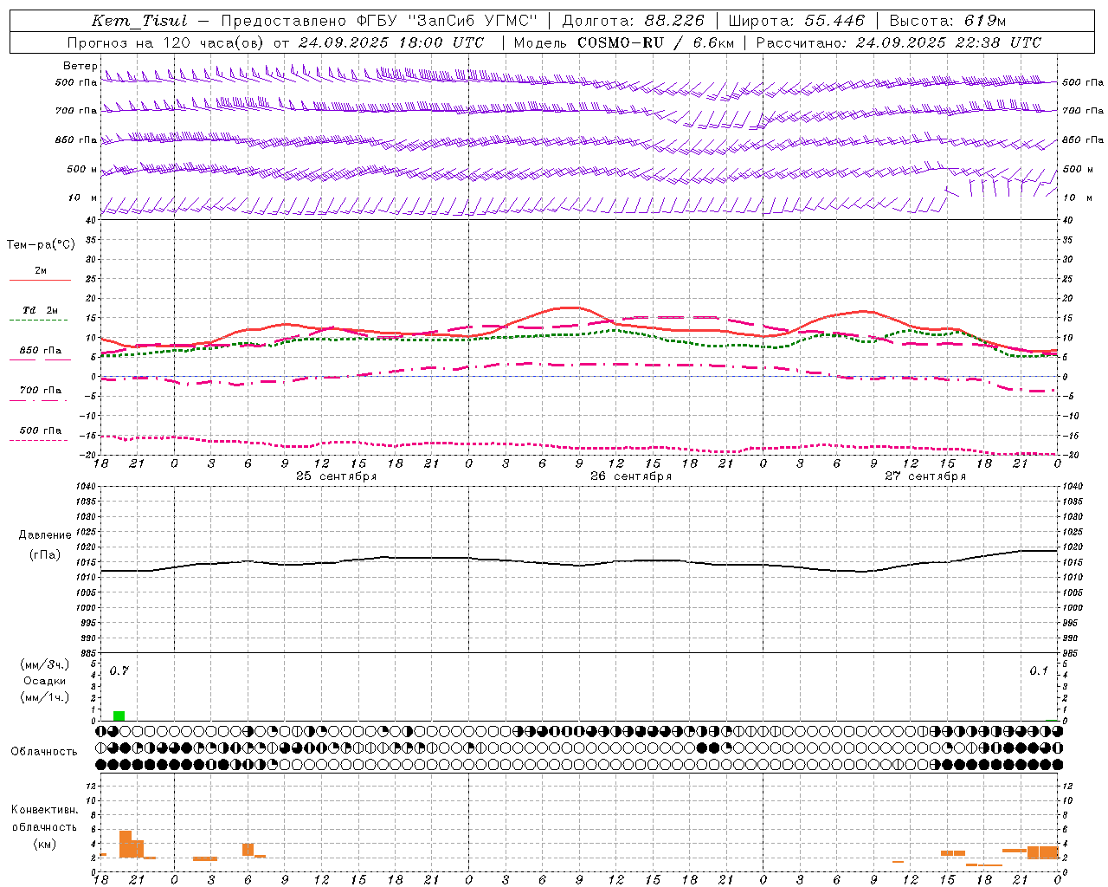Viewport: 1108px width, 887px height.
Task: Click the precipitation total 0.7
Action: pos(119,671)
